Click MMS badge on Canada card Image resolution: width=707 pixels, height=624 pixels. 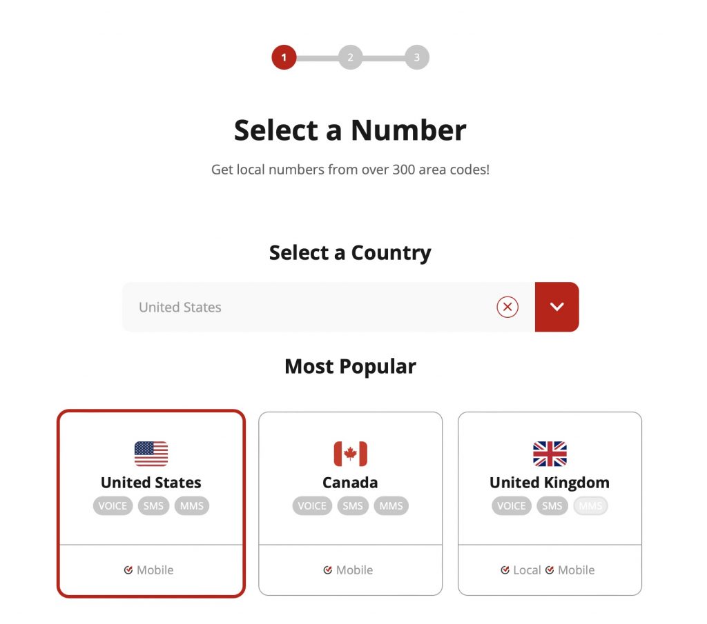(x=391, y=506)
